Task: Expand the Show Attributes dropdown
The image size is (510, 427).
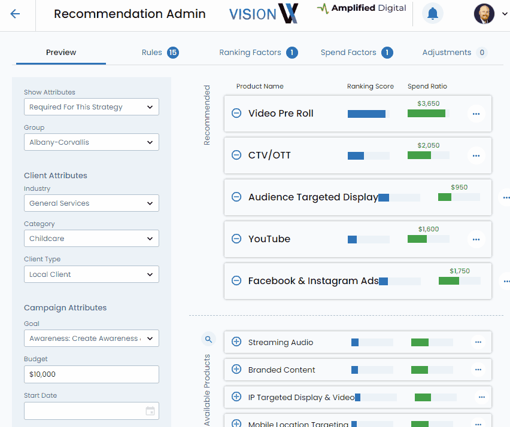Action: [92, 107]
